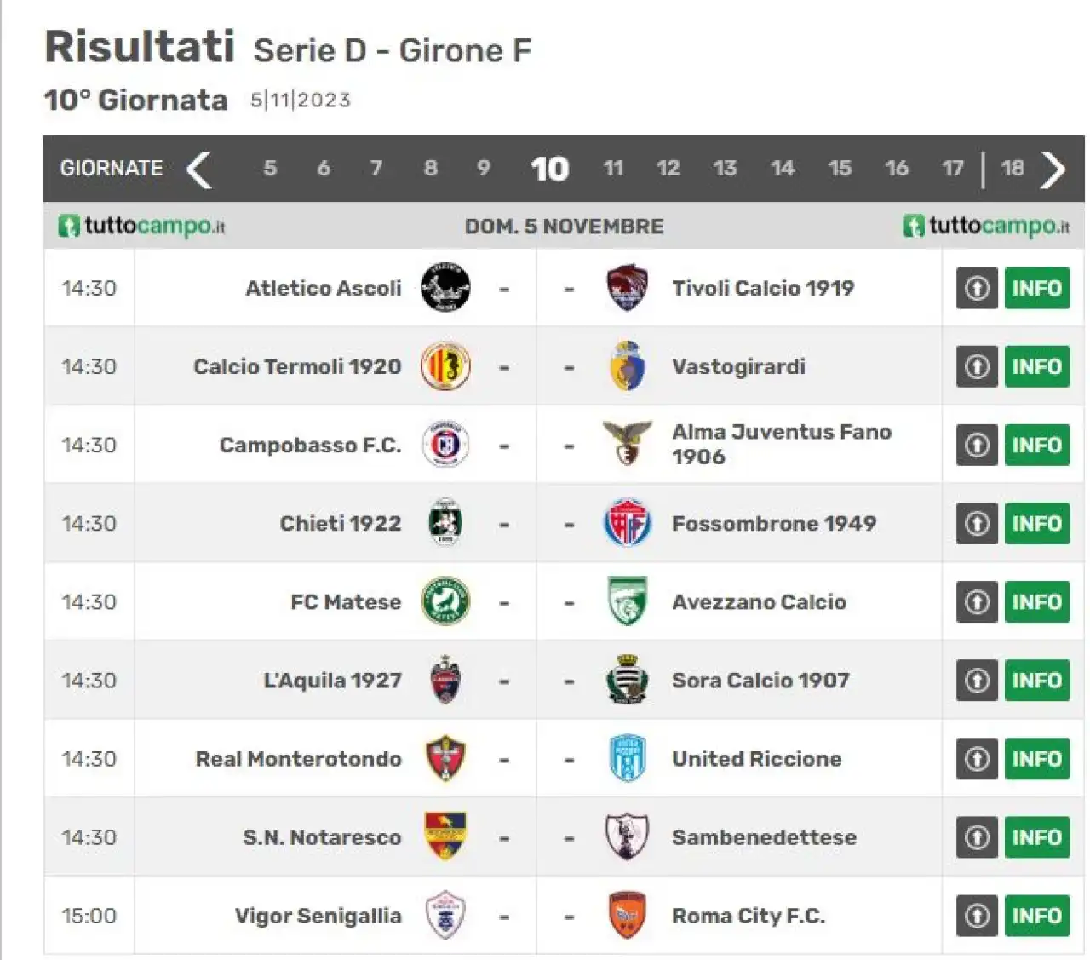
Task: Open INFO for FC Matese vs Avezzano
Action: pyautogui.click(x=1036, y=602)
